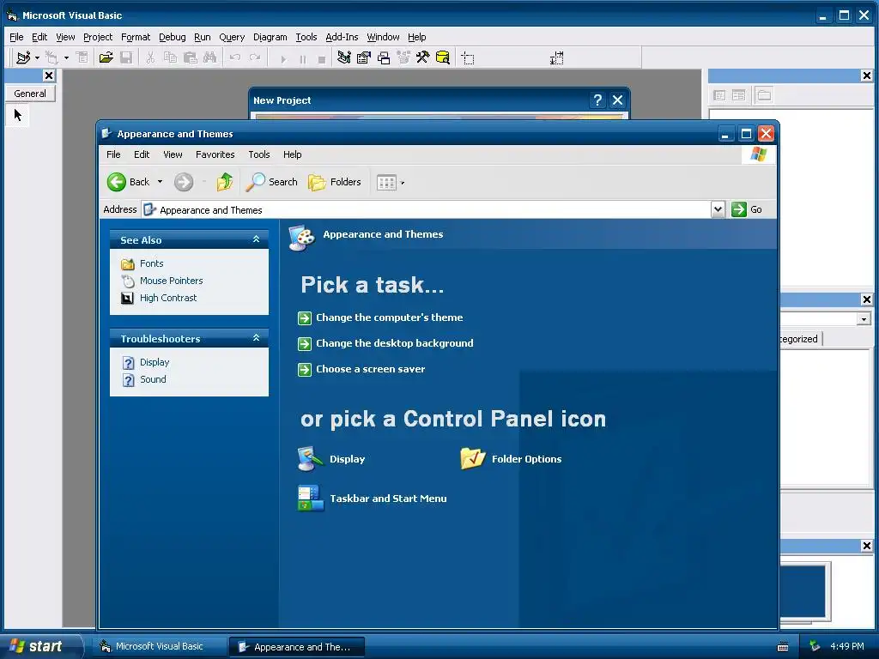Viewport: 879px width, 659px height.
Task: Open the Display troubleshooter
Action: pyautogui.click(x=155, y=363)
